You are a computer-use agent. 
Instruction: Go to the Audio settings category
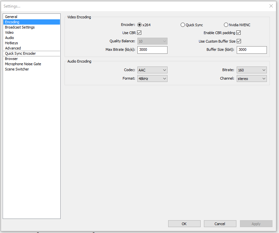coord(31,38)
